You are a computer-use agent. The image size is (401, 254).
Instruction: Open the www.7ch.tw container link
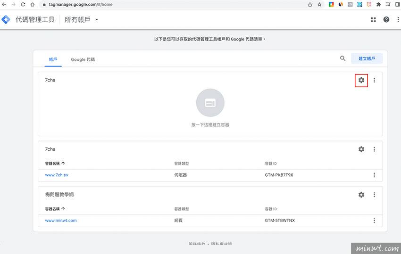(x=57, y=175)
